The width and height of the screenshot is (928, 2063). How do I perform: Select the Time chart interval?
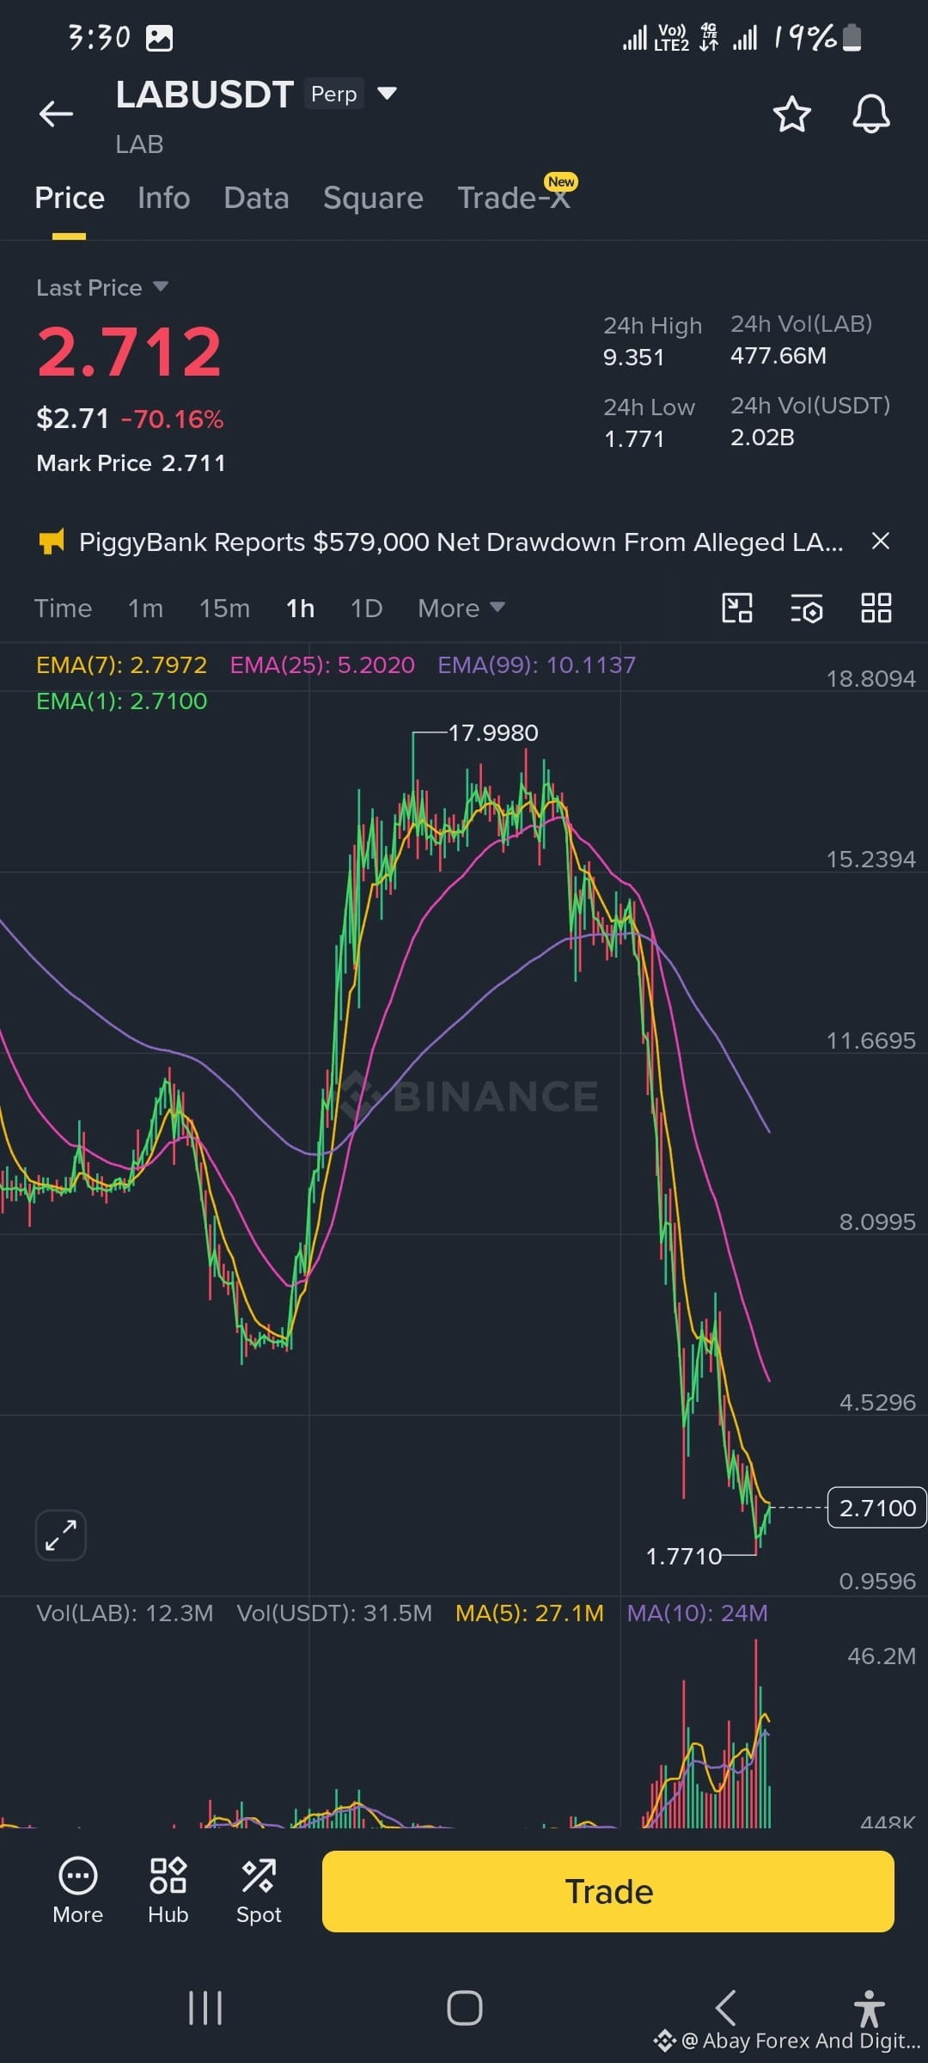coord(63,608)
